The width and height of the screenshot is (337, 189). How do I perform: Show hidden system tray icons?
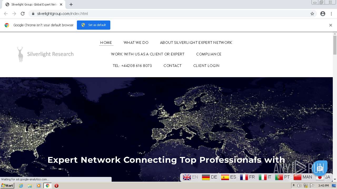tap(294, 186)
